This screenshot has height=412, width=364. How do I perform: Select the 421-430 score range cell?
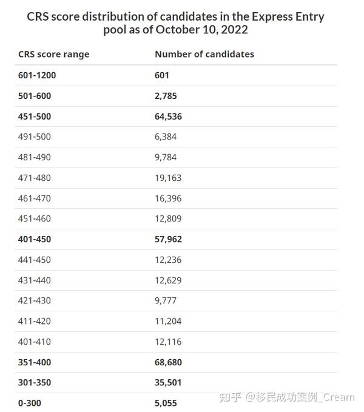[x=35, y=301]
